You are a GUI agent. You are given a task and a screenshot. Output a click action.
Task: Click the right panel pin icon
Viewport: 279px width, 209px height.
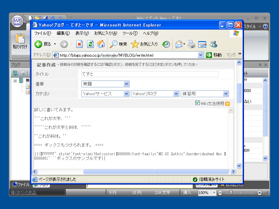[260, 65]
